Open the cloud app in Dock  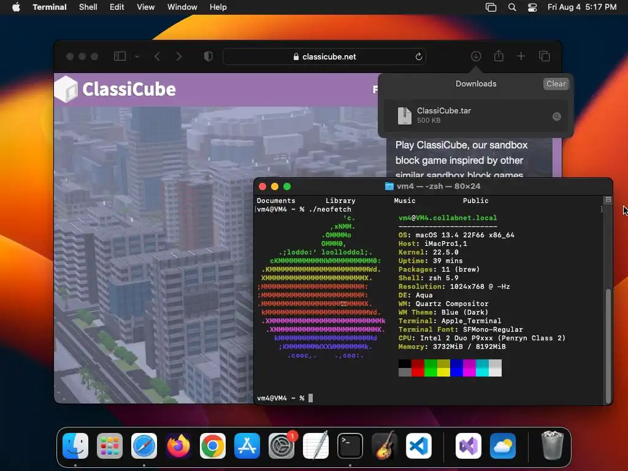point(503,446)
